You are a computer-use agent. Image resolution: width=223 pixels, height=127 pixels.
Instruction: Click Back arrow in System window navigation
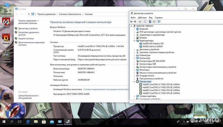17,14
